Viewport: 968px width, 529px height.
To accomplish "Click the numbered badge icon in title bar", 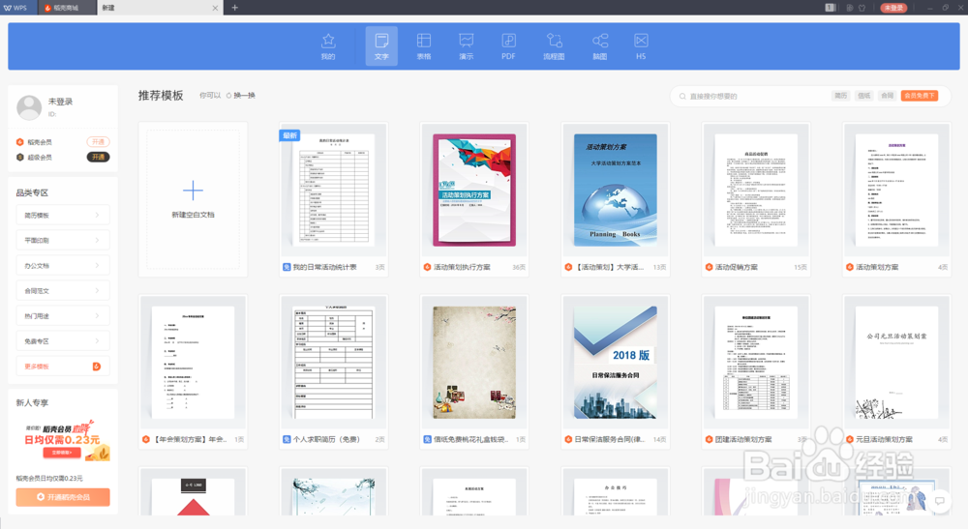I will click(831, 8).
